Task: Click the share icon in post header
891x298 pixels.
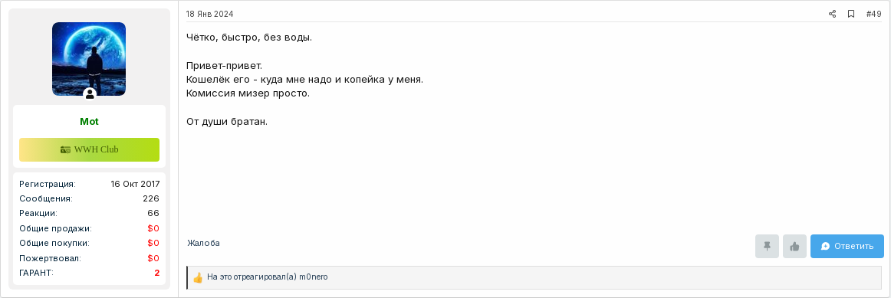Action: [833, 14]
